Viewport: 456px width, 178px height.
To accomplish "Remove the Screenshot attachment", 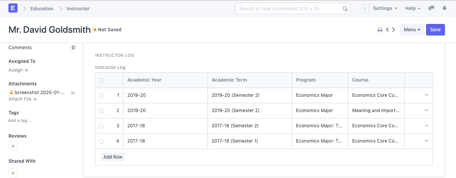I will pos(73,93).
